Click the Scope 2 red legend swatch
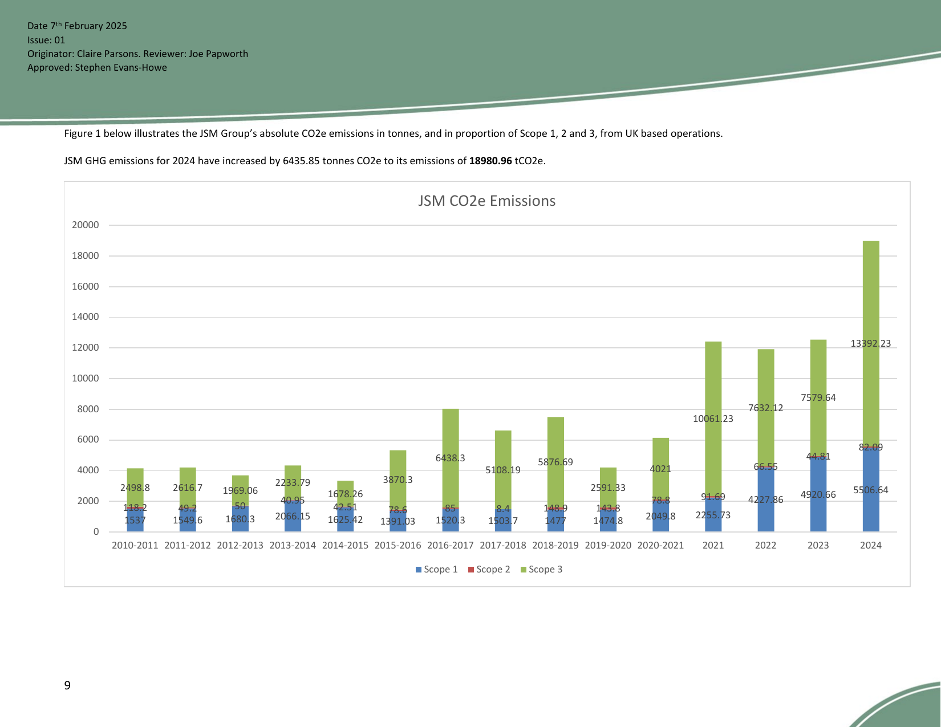Image resolution: width=941 pixels, height=727 pixels. pyautogui.click(x=471, y=570)
